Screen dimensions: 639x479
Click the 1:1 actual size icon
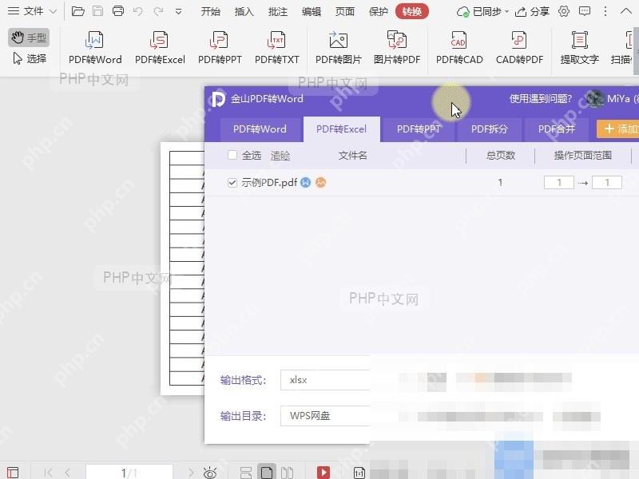(x=359, y=473)
